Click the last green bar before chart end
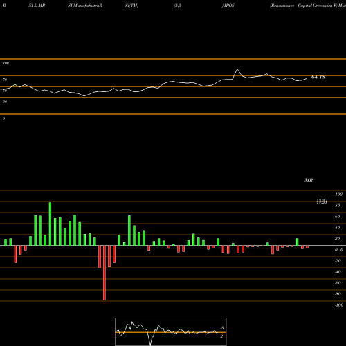Image resolution: width=346 pixels, height=346 pixels. coord(298,242)
